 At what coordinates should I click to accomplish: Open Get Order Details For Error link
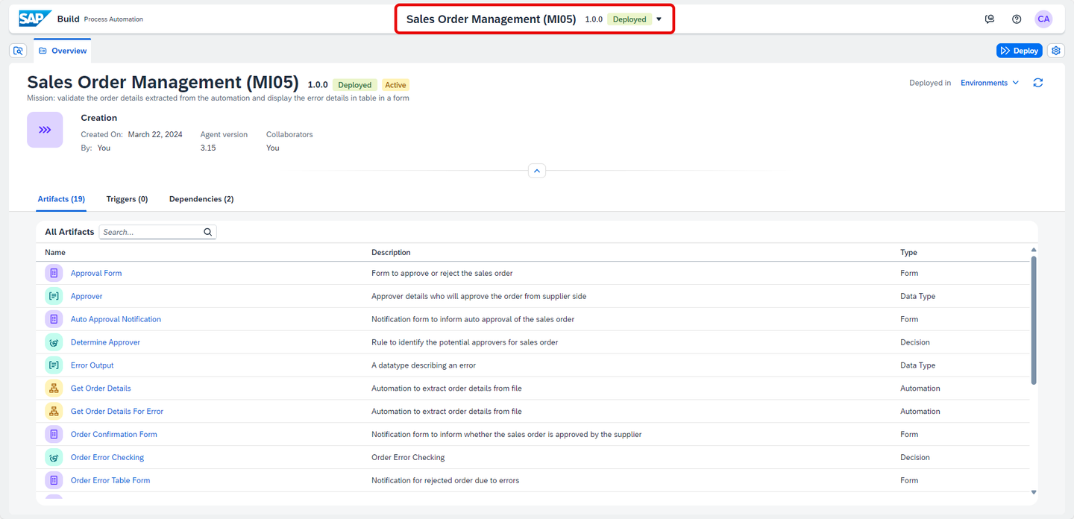click(117, 412)
